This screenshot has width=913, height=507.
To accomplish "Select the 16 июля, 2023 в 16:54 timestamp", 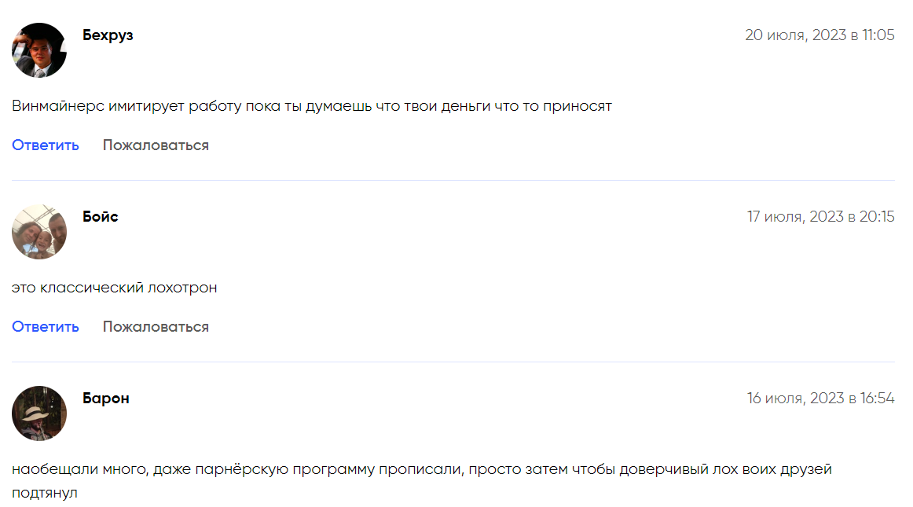I will (x=820, y=399).
